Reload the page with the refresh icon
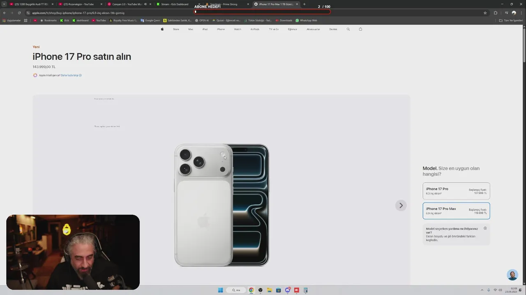 (19, 13)
